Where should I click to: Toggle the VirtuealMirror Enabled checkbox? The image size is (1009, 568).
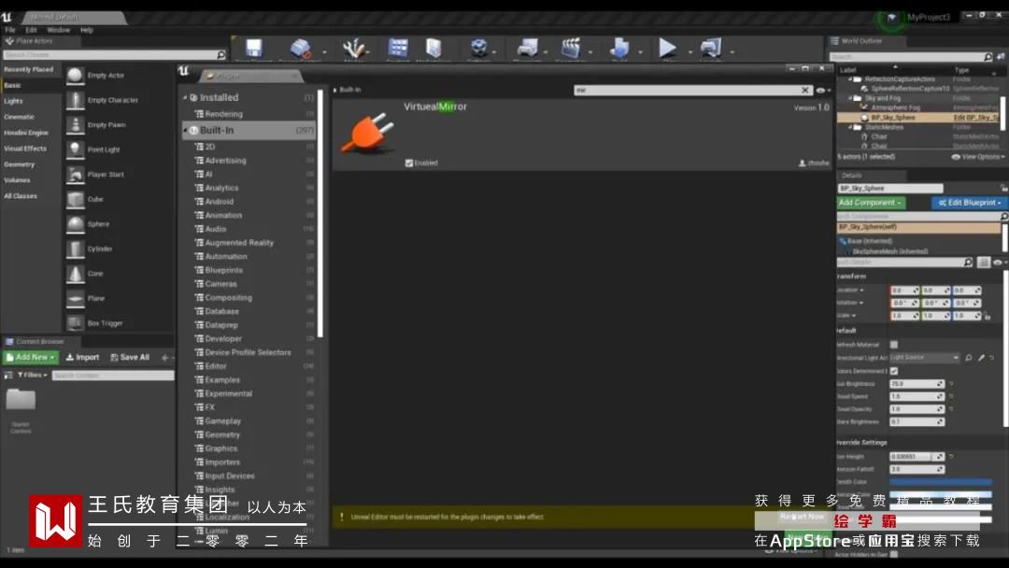click(x=408, y=163)
